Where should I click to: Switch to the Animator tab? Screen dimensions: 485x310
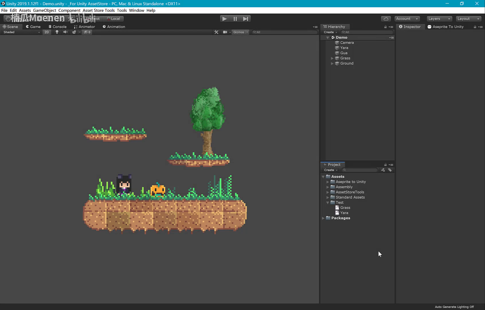(x=84, y=27)
